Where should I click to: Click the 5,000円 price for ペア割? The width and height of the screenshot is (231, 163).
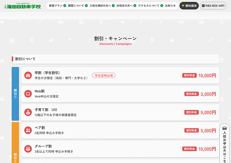tap(208, 131)
